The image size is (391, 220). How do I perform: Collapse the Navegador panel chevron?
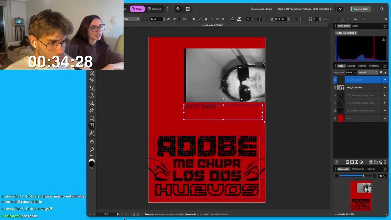click(x=385, y=169)
